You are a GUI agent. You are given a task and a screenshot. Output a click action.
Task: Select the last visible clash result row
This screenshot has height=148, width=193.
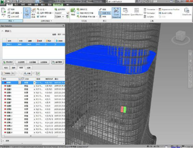(x=33, y=132)
